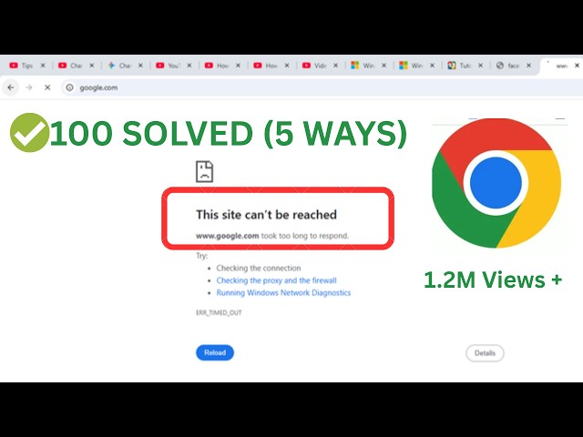
Task: Open Checking the proxy and the firewall link
Action: click(x=276, y=280)
